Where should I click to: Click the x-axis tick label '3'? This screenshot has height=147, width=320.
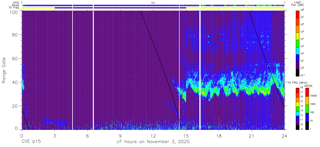(54, 136)
